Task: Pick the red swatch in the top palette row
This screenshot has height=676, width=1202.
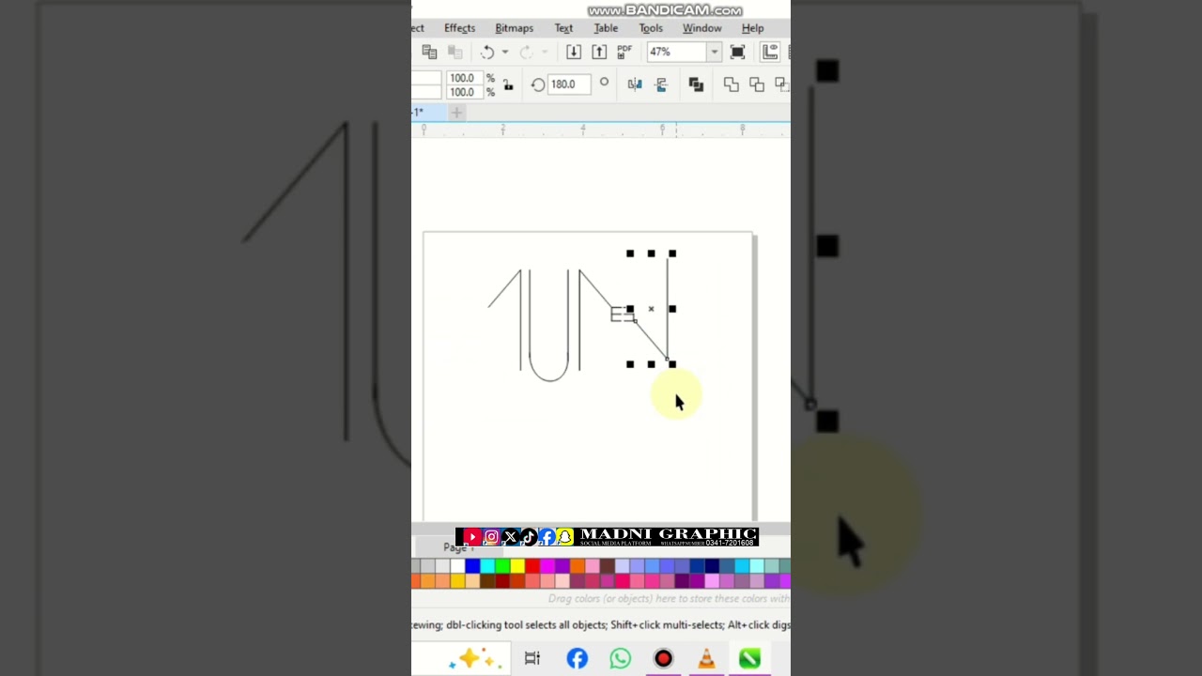Action: click(x=532, y=566)
